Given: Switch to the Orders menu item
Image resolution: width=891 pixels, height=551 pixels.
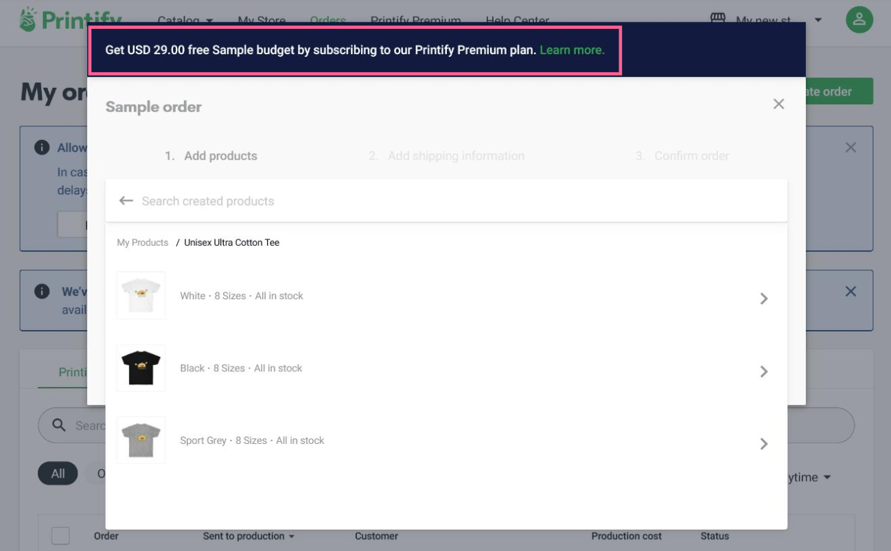Looking at the screenshot, I should click(x=327, y=20).
